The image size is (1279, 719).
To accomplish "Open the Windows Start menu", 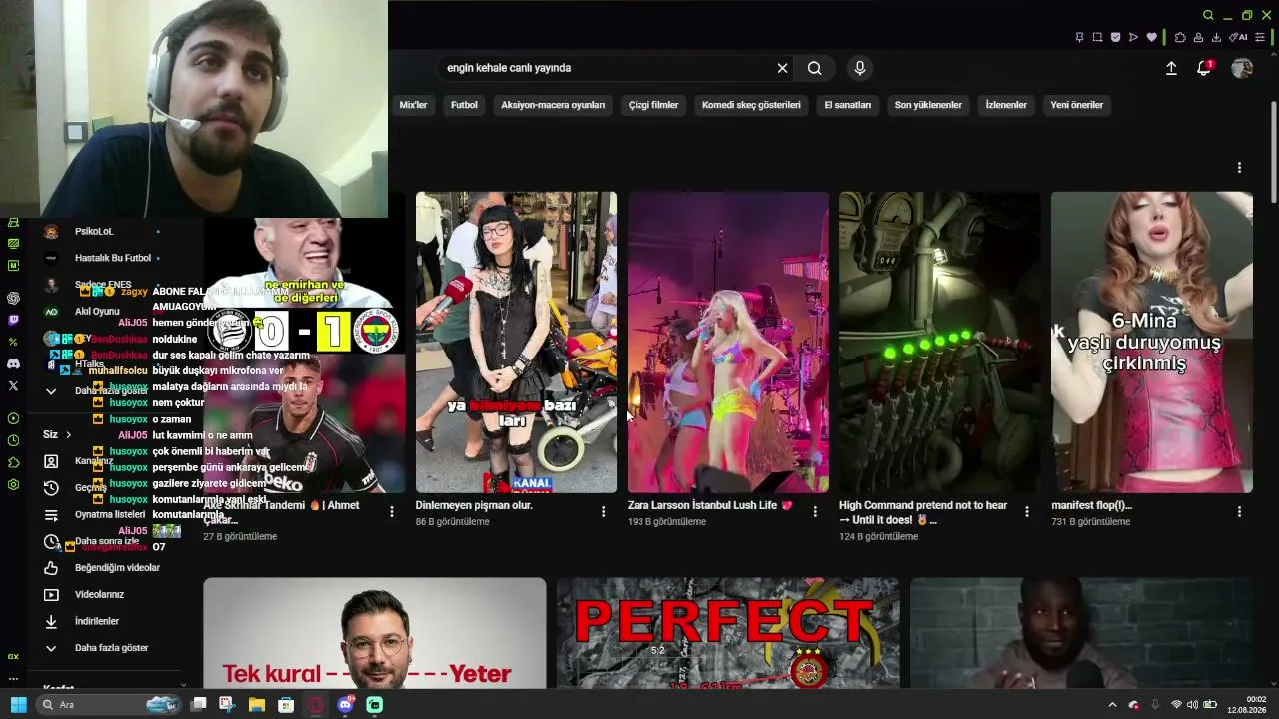I will (18, 705).
